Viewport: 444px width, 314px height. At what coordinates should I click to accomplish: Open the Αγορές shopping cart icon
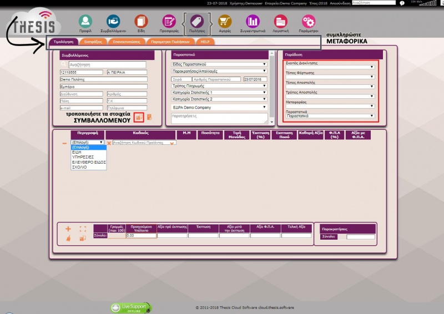coord(225,22)
